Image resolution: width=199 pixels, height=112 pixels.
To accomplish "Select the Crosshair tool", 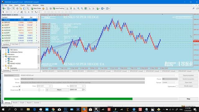I will [7, 12].
